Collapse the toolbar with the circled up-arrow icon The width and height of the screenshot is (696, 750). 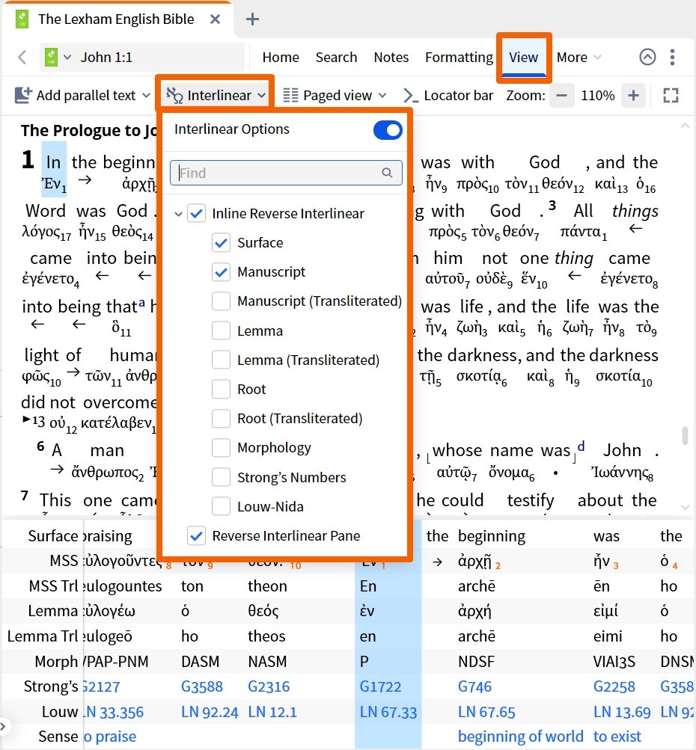click(x=647, y=57)
